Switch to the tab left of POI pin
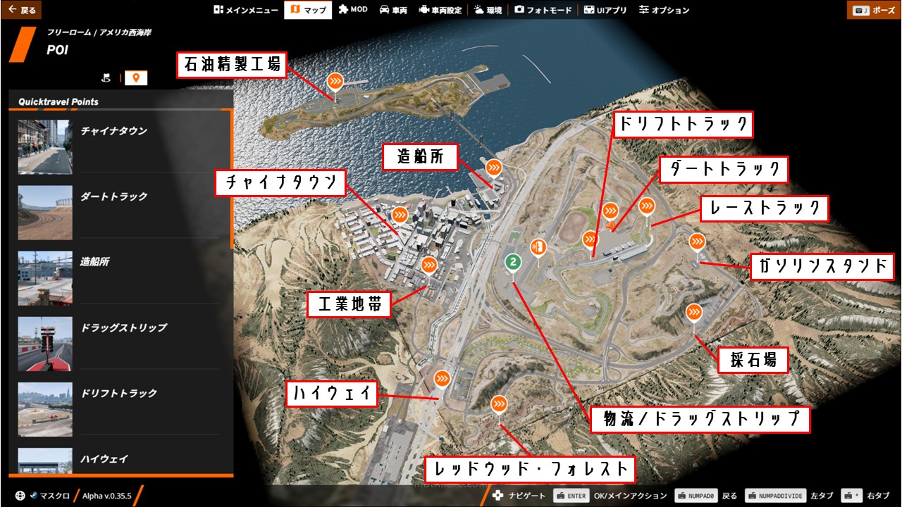The image size is (902, 507). 106,77
